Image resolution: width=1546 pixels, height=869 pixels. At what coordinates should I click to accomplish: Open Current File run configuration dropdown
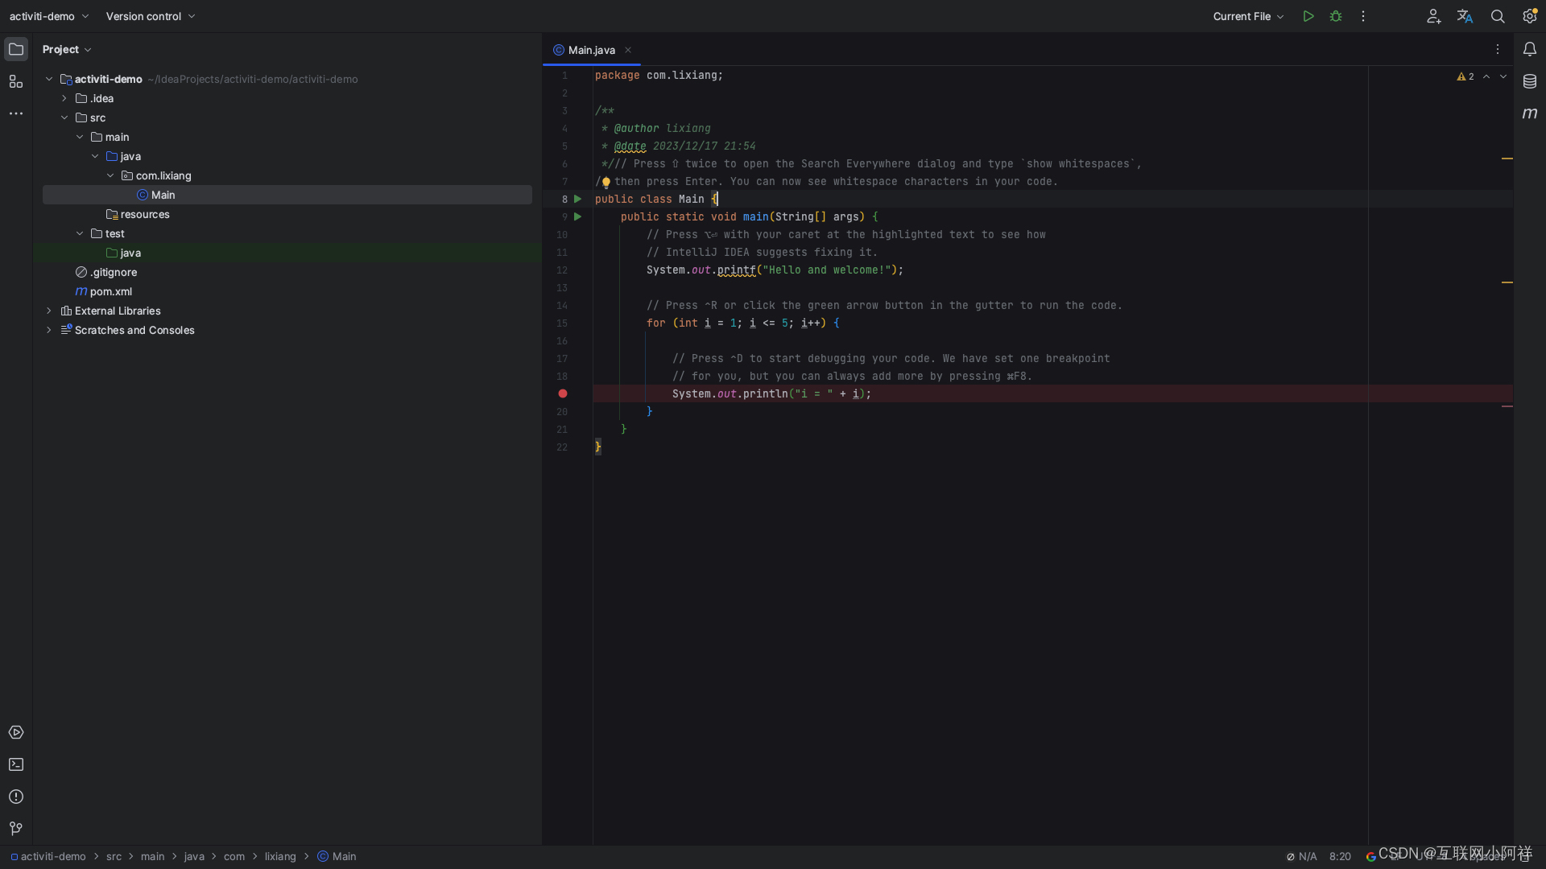1248,16
